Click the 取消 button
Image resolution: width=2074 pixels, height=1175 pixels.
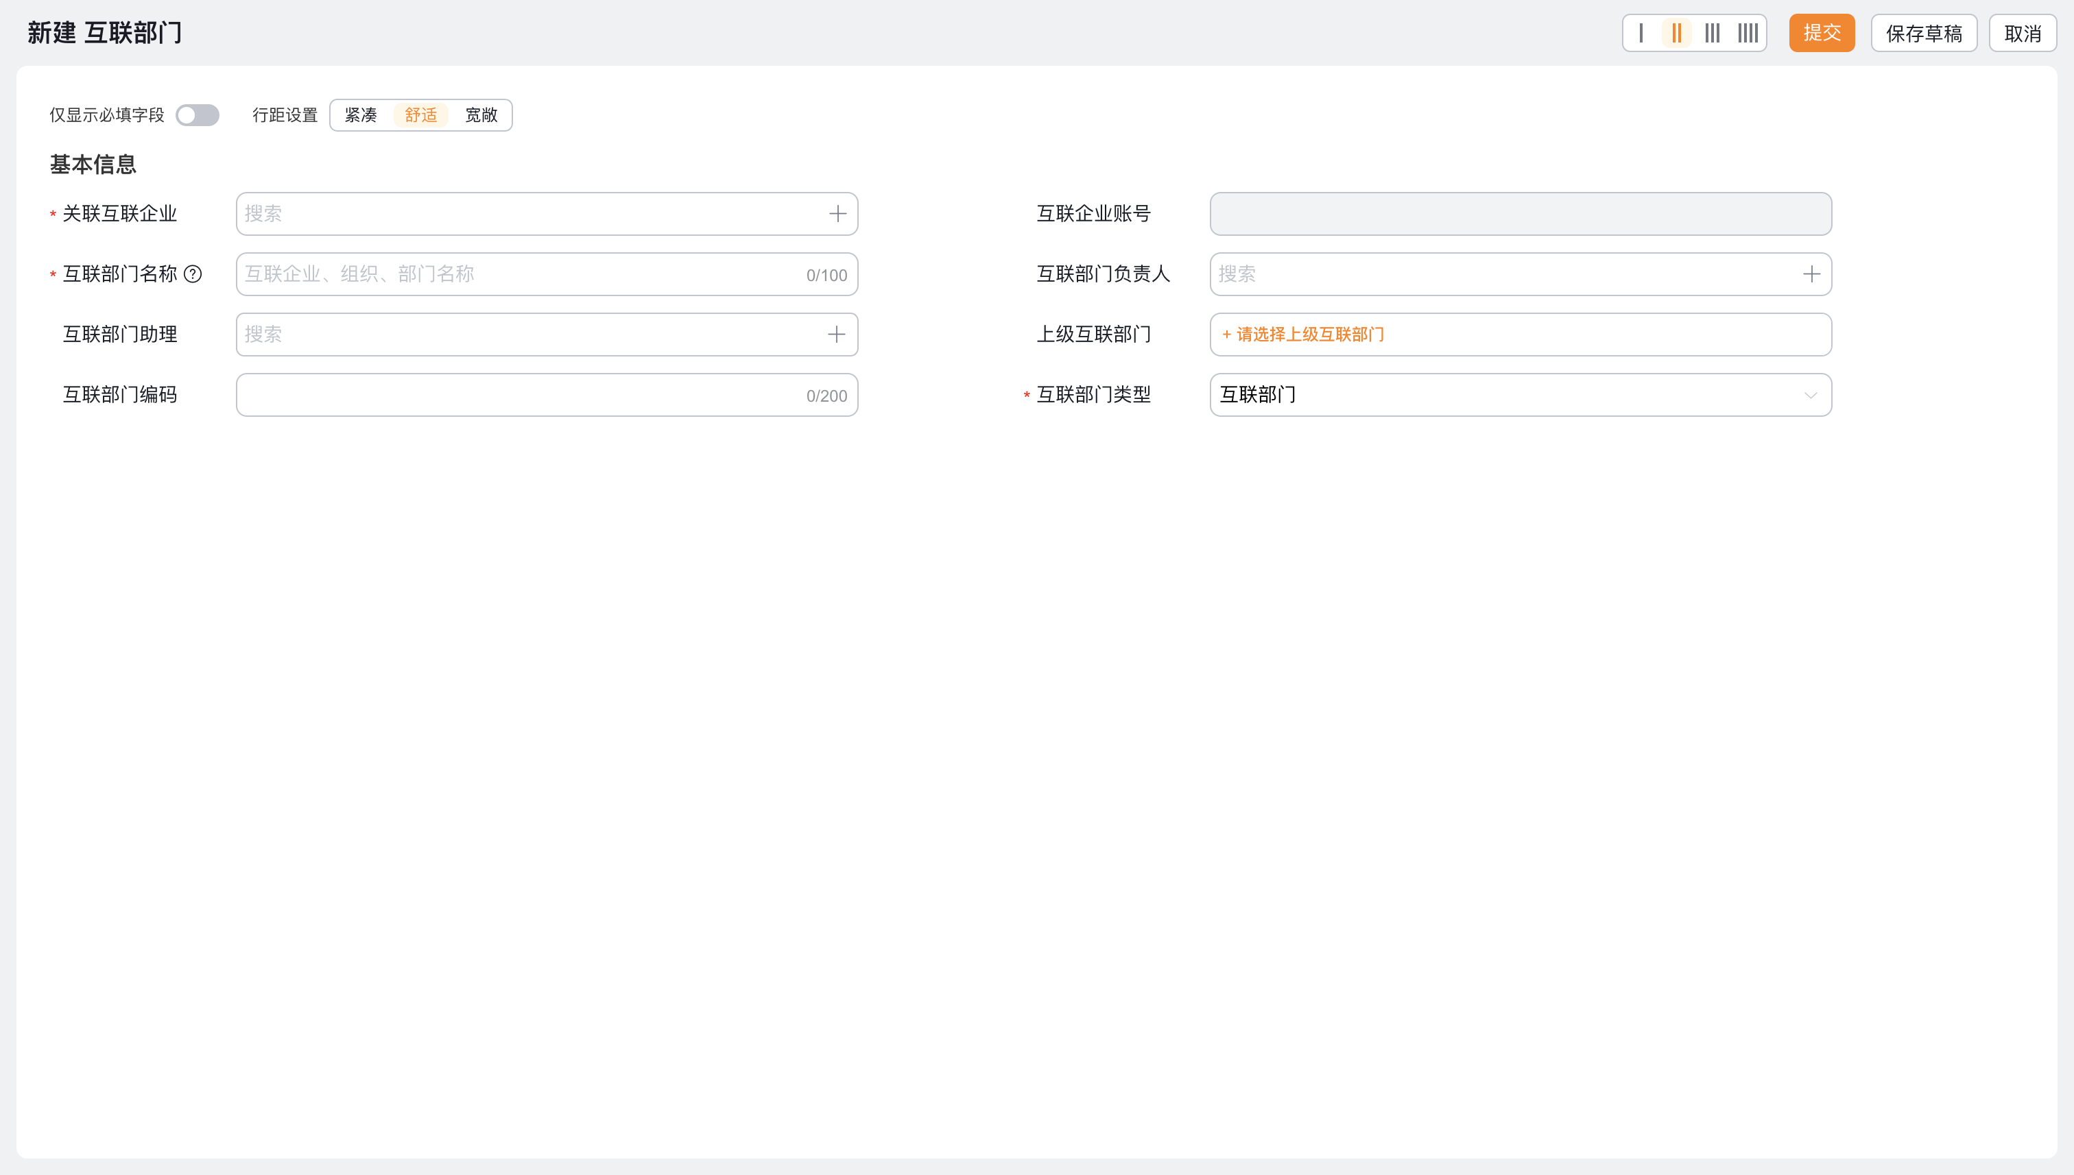pos(2023,33)
